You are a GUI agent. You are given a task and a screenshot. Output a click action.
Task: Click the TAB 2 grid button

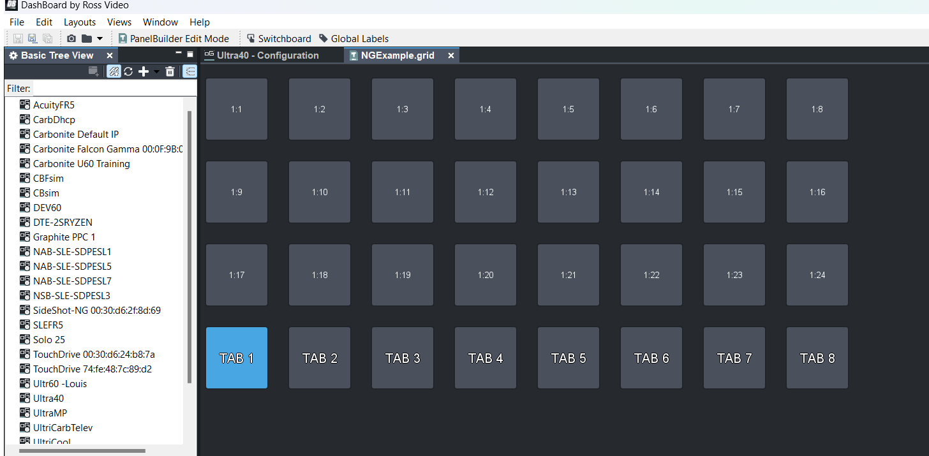pos(320,358)
